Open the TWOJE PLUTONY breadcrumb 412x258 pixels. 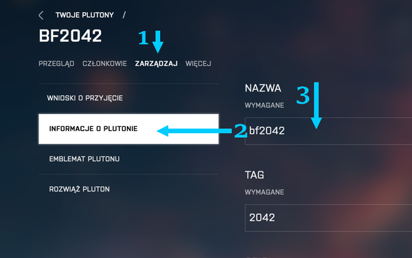tap(84, 15)
